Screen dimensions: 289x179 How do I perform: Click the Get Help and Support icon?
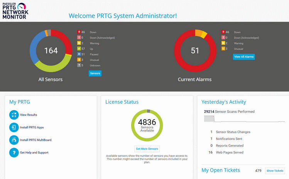pyautogui.click(x=14, y=153)
